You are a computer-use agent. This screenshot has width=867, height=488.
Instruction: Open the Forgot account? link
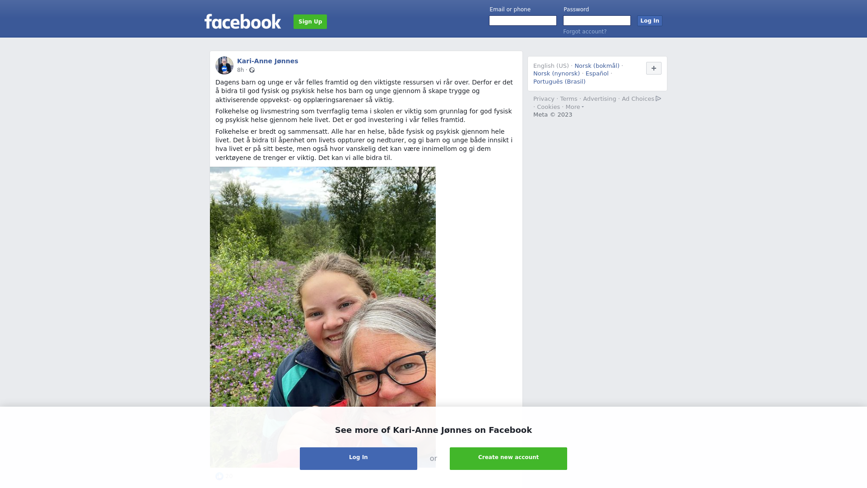pyautogui.click(x=585, y=32)
